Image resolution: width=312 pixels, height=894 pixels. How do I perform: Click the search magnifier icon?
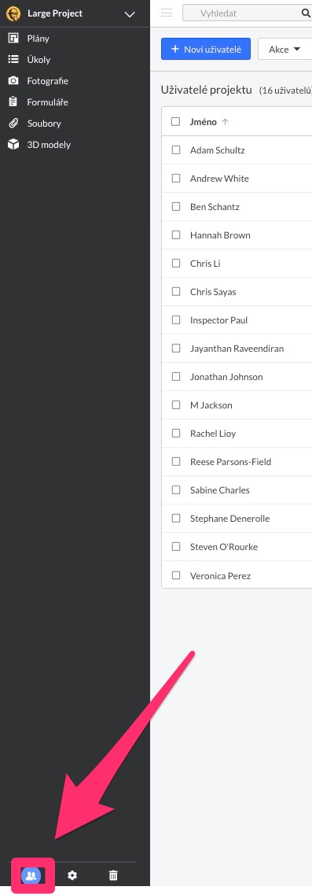pyautogui.click(x=305, y=13)
